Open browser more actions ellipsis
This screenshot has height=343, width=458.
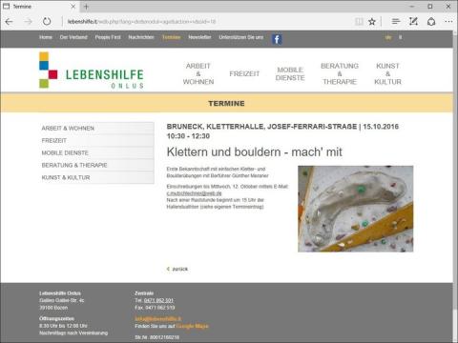(x=448, y=22)
